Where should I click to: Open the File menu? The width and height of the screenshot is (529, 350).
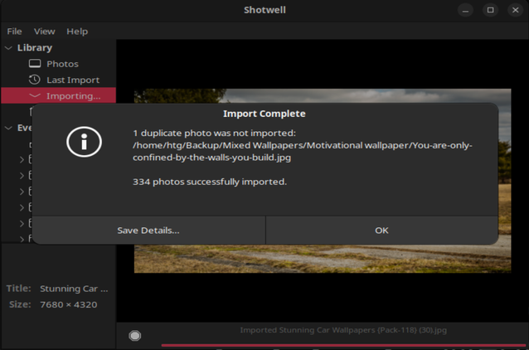click(x=14, y=32)
